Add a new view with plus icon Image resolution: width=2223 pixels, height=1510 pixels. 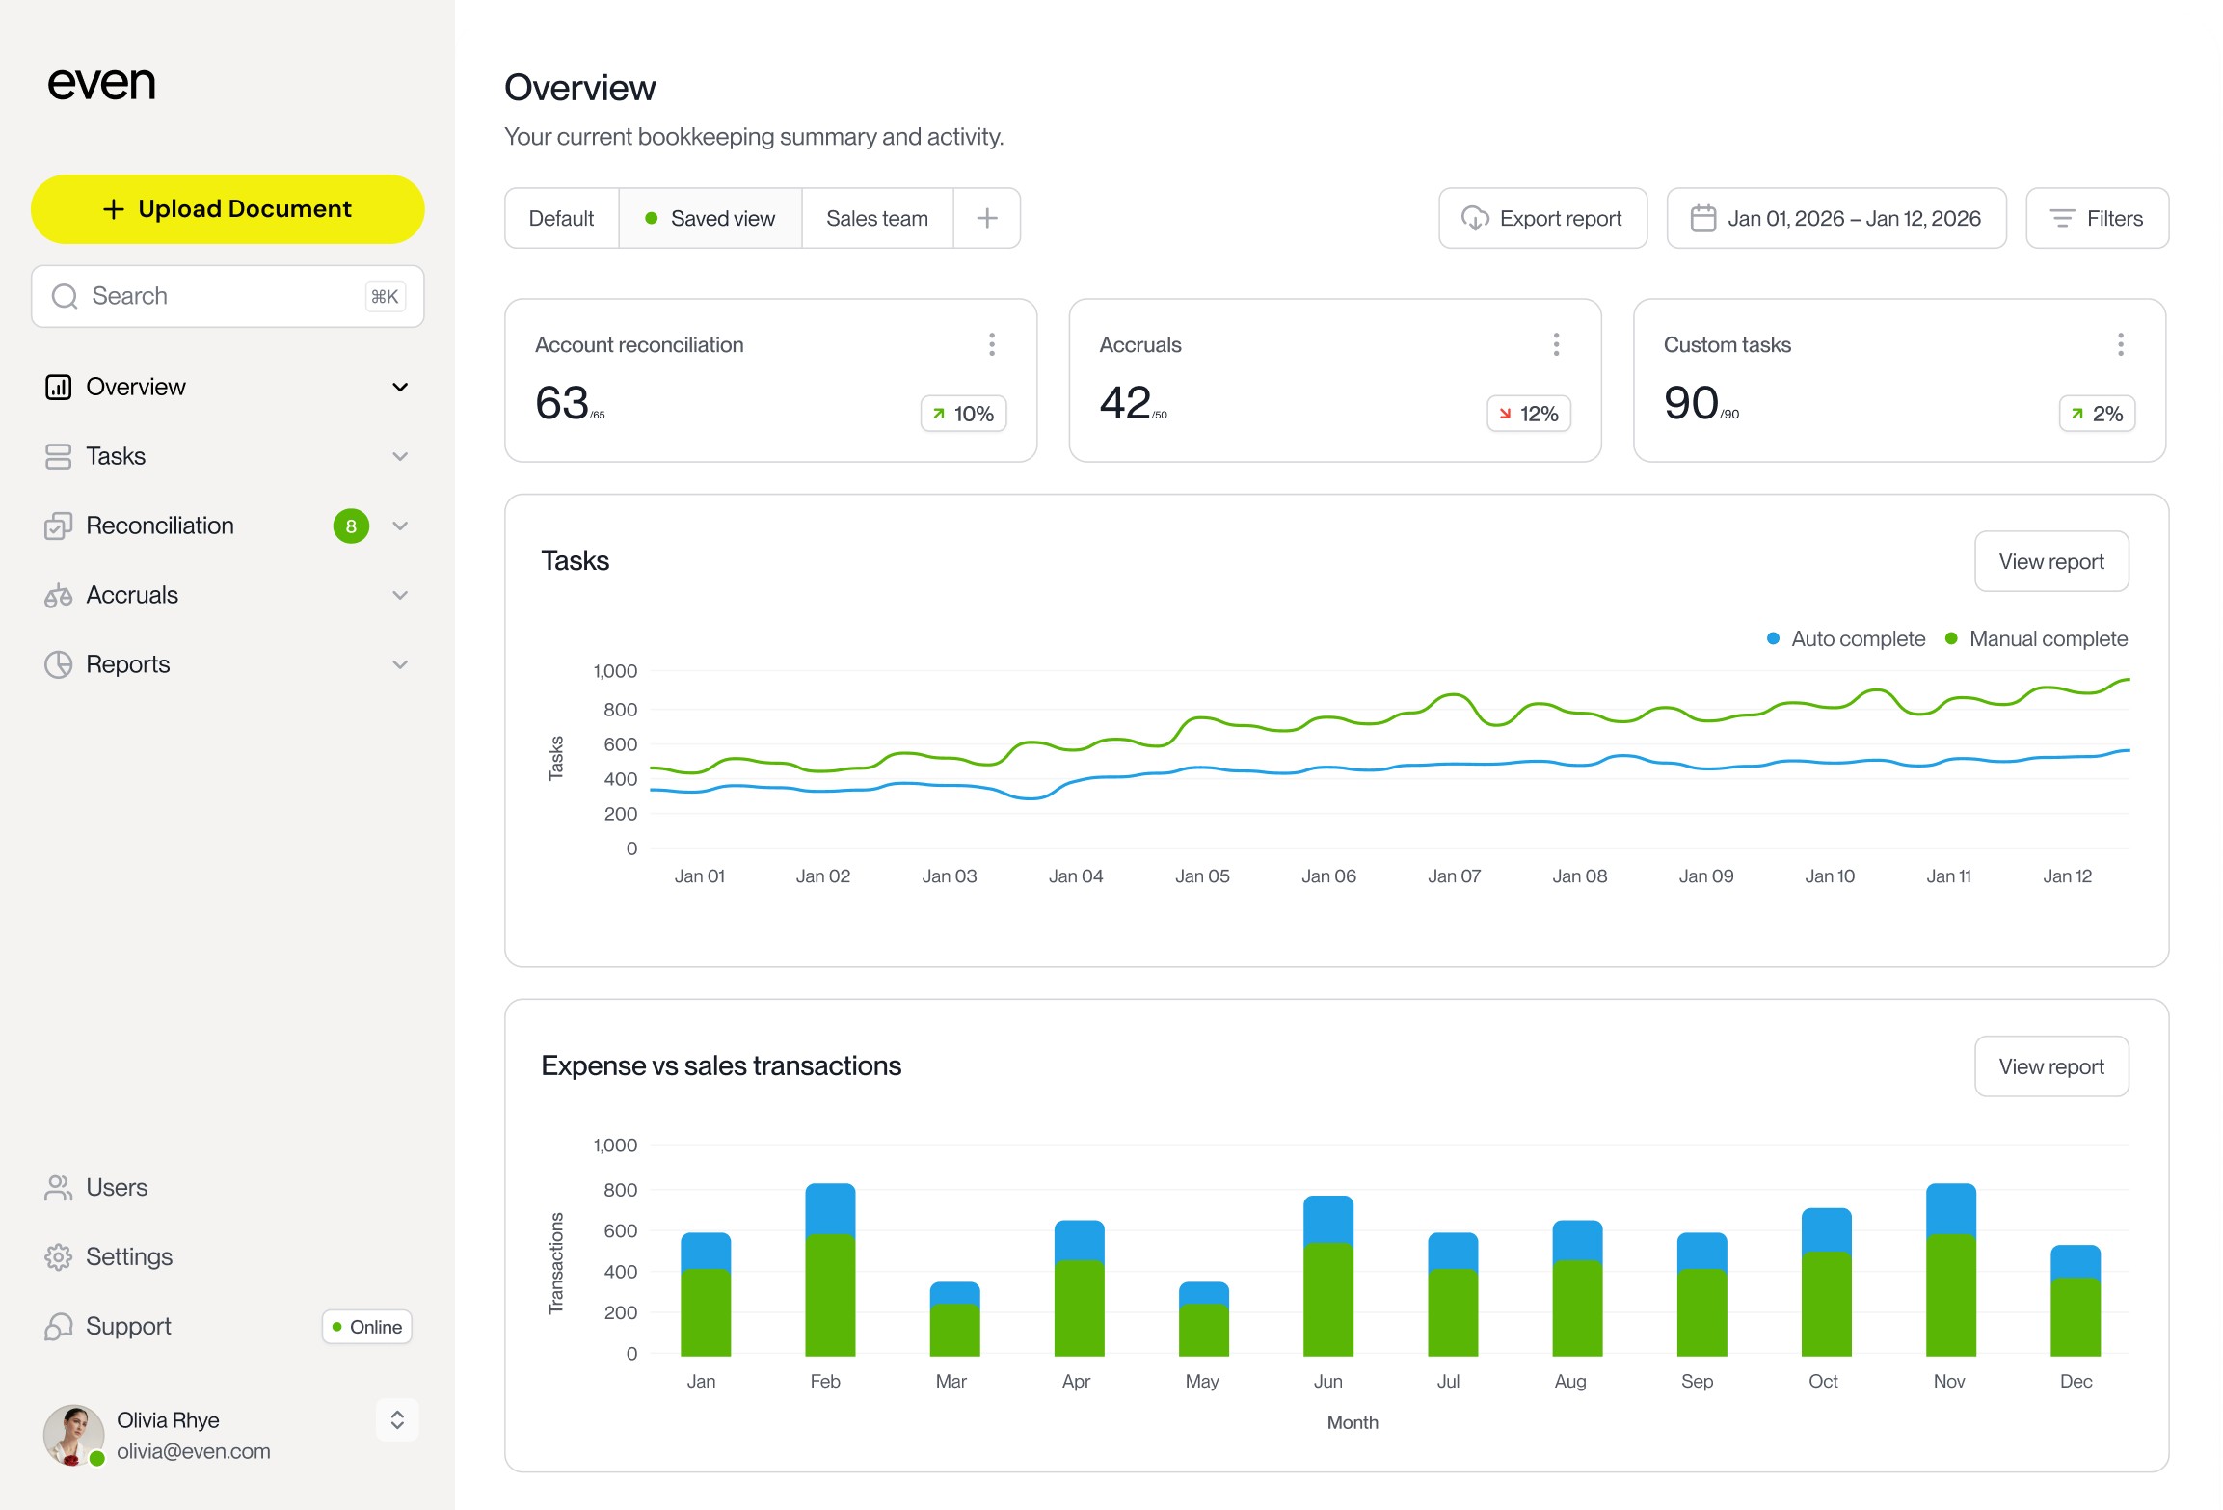tap(987, 218)
